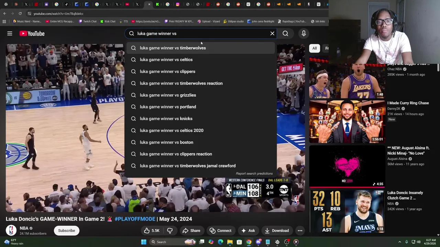
Task: Open 'Pink FRIDAYY' bookmark
Action: (x=179, y=21)
